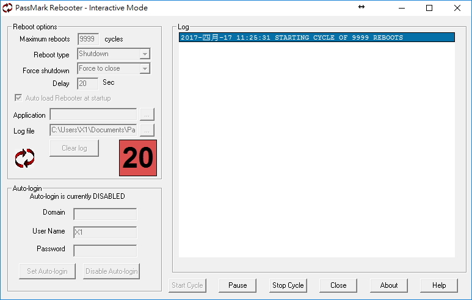The image size is (472, 300).
Task: Click the Disable Auto-login button
Action: coord(111,271)
